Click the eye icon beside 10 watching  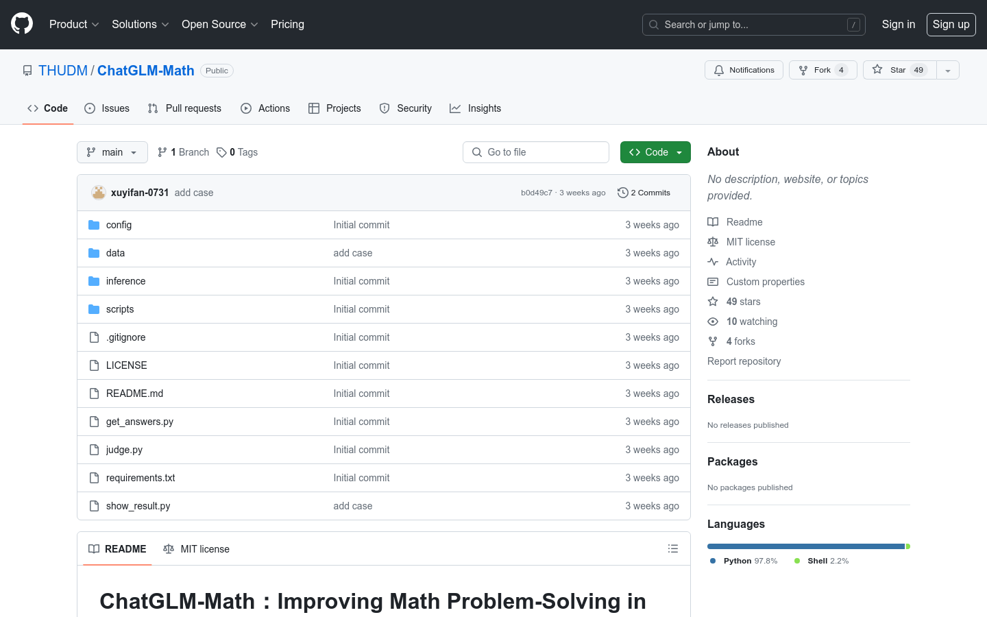point(713,322)
